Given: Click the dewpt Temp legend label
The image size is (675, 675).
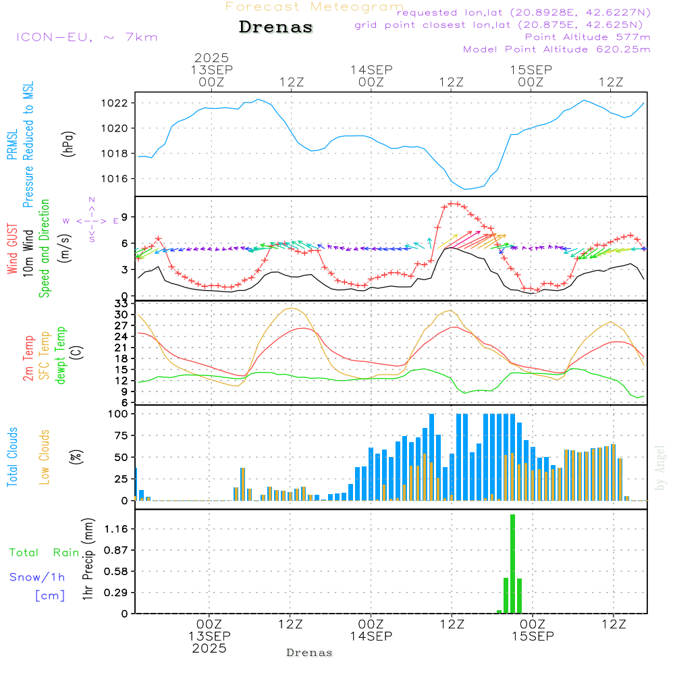Looking at the screenshot, I should (61, 356).
